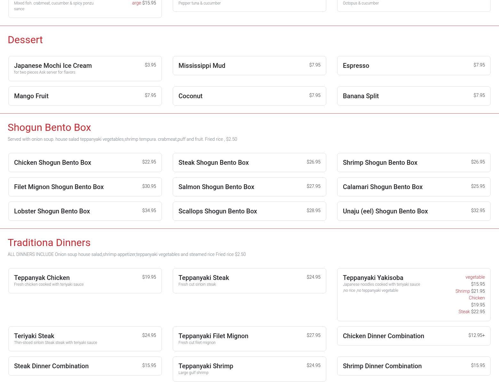Open the Steak Shogun Bento Box item
This screenshot has width=499, height=382.
point(249,163)
